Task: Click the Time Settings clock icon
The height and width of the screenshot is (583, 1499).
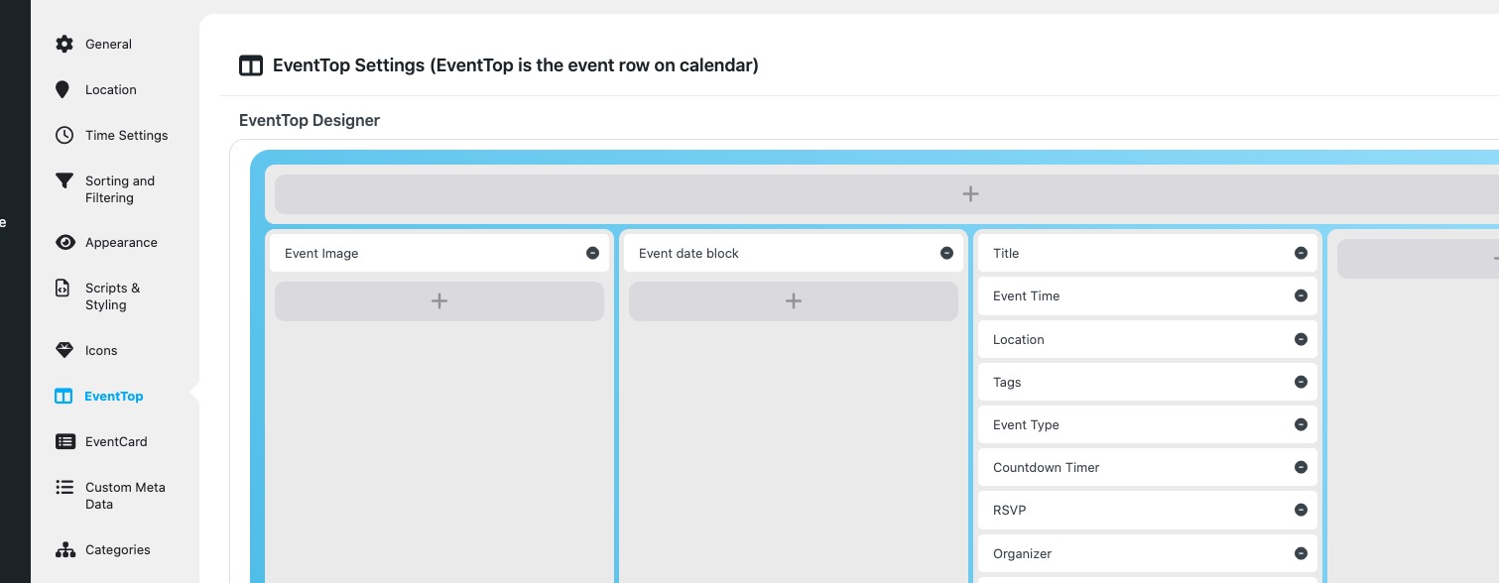Action: point(64,135)
